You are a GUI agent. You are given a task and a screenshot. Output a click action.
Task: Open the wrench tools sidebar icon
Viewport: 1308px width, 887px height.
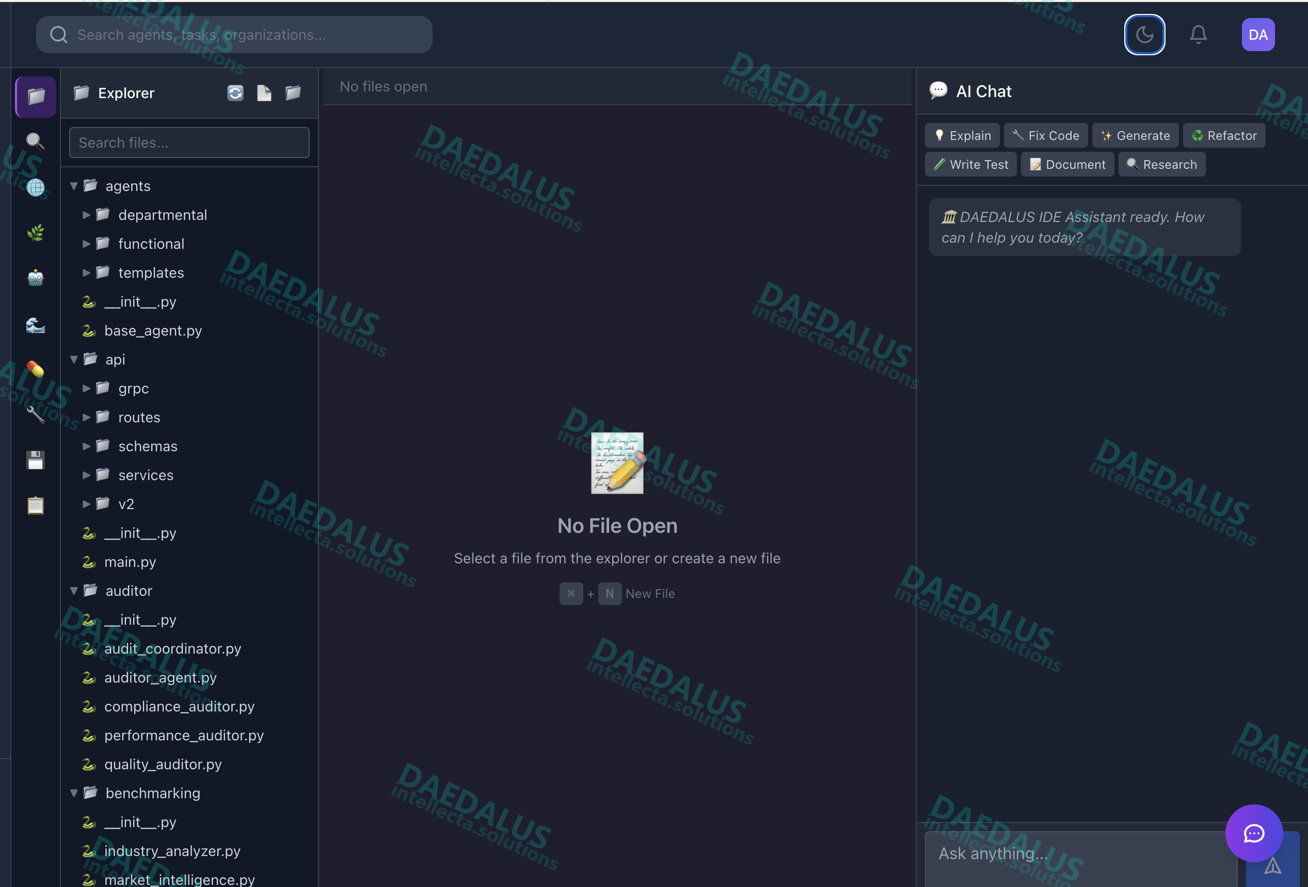36,415
